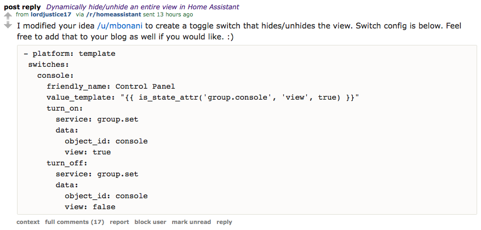Open the lordjustice17 user profile
The image size is (481, 230).
tap(51, 14)
